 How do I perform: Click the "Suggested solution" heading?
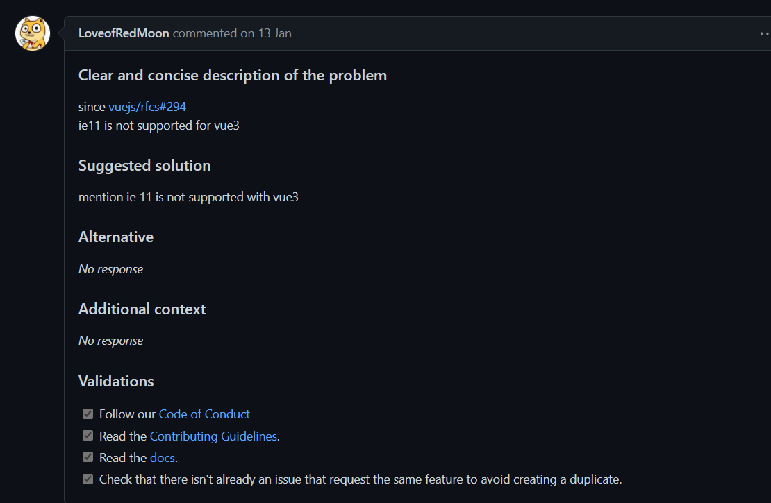click(144, 165)
